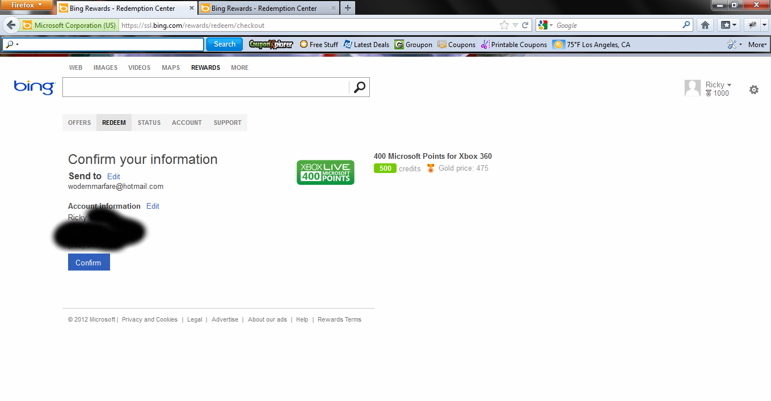Go to Bing VIDEOS search
771x401 pixels.
coord(140,67)
